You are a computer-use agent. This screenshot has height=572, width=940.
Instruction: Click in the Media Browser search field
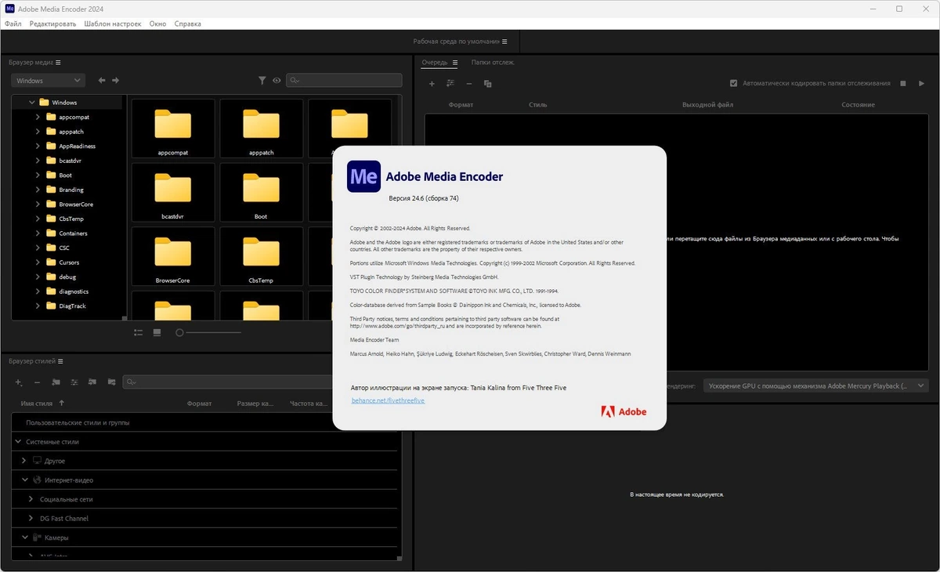click(344, 80)
